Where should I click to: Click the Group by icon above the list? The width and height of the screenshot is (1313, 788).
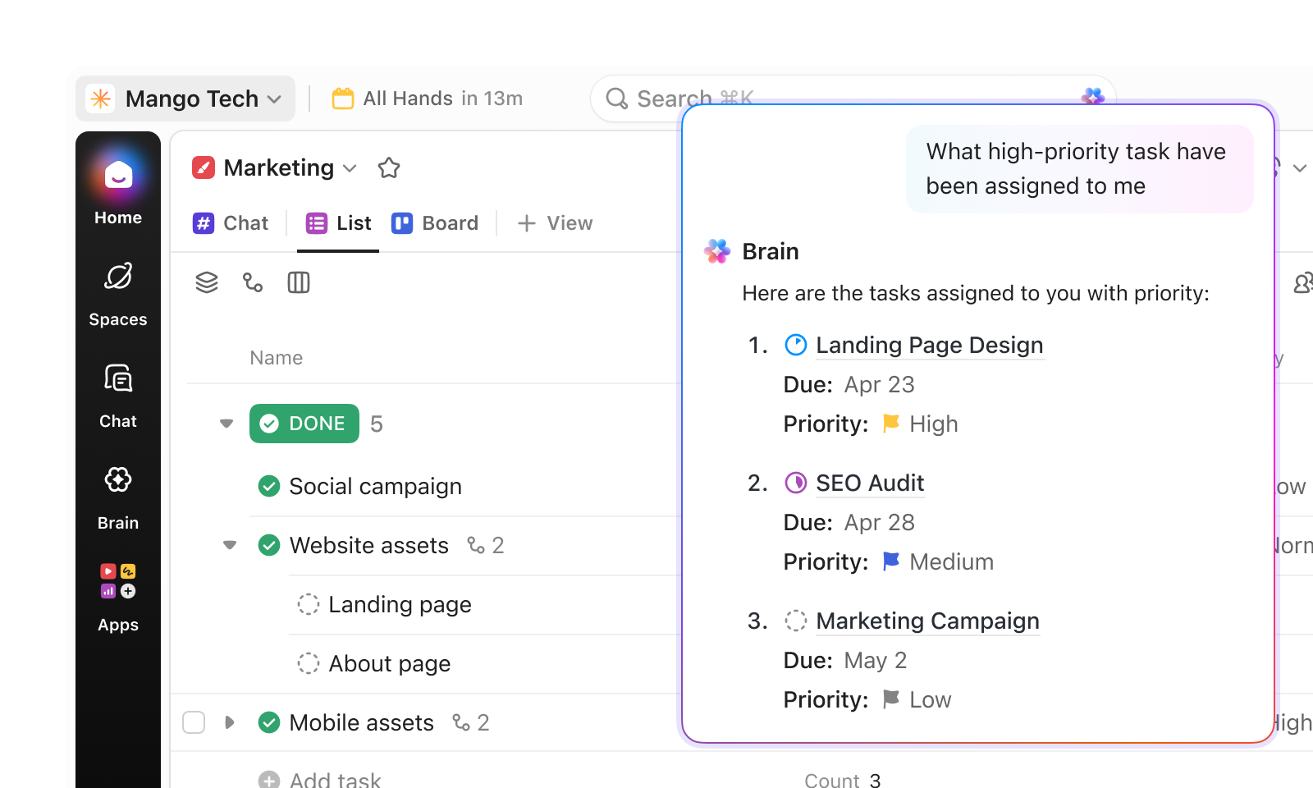(205, 282)
